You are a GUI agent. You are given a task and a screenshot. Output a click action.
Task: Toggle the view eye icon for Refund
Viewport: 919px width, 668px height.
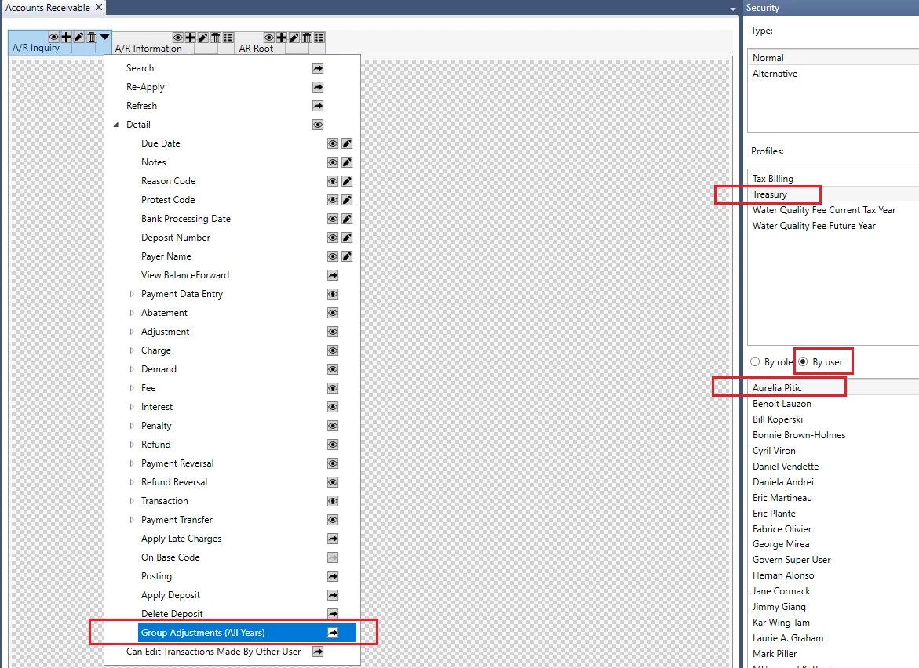(333, 445)
